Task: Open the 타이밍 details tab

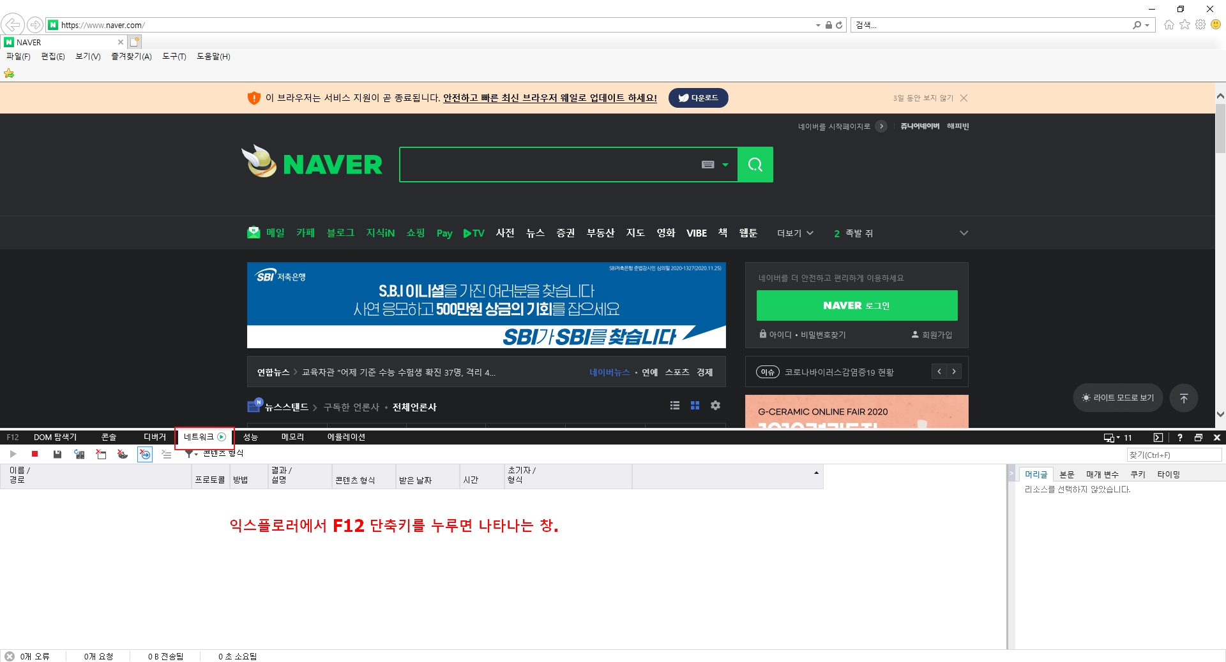Action: [x=1169, y=474]
